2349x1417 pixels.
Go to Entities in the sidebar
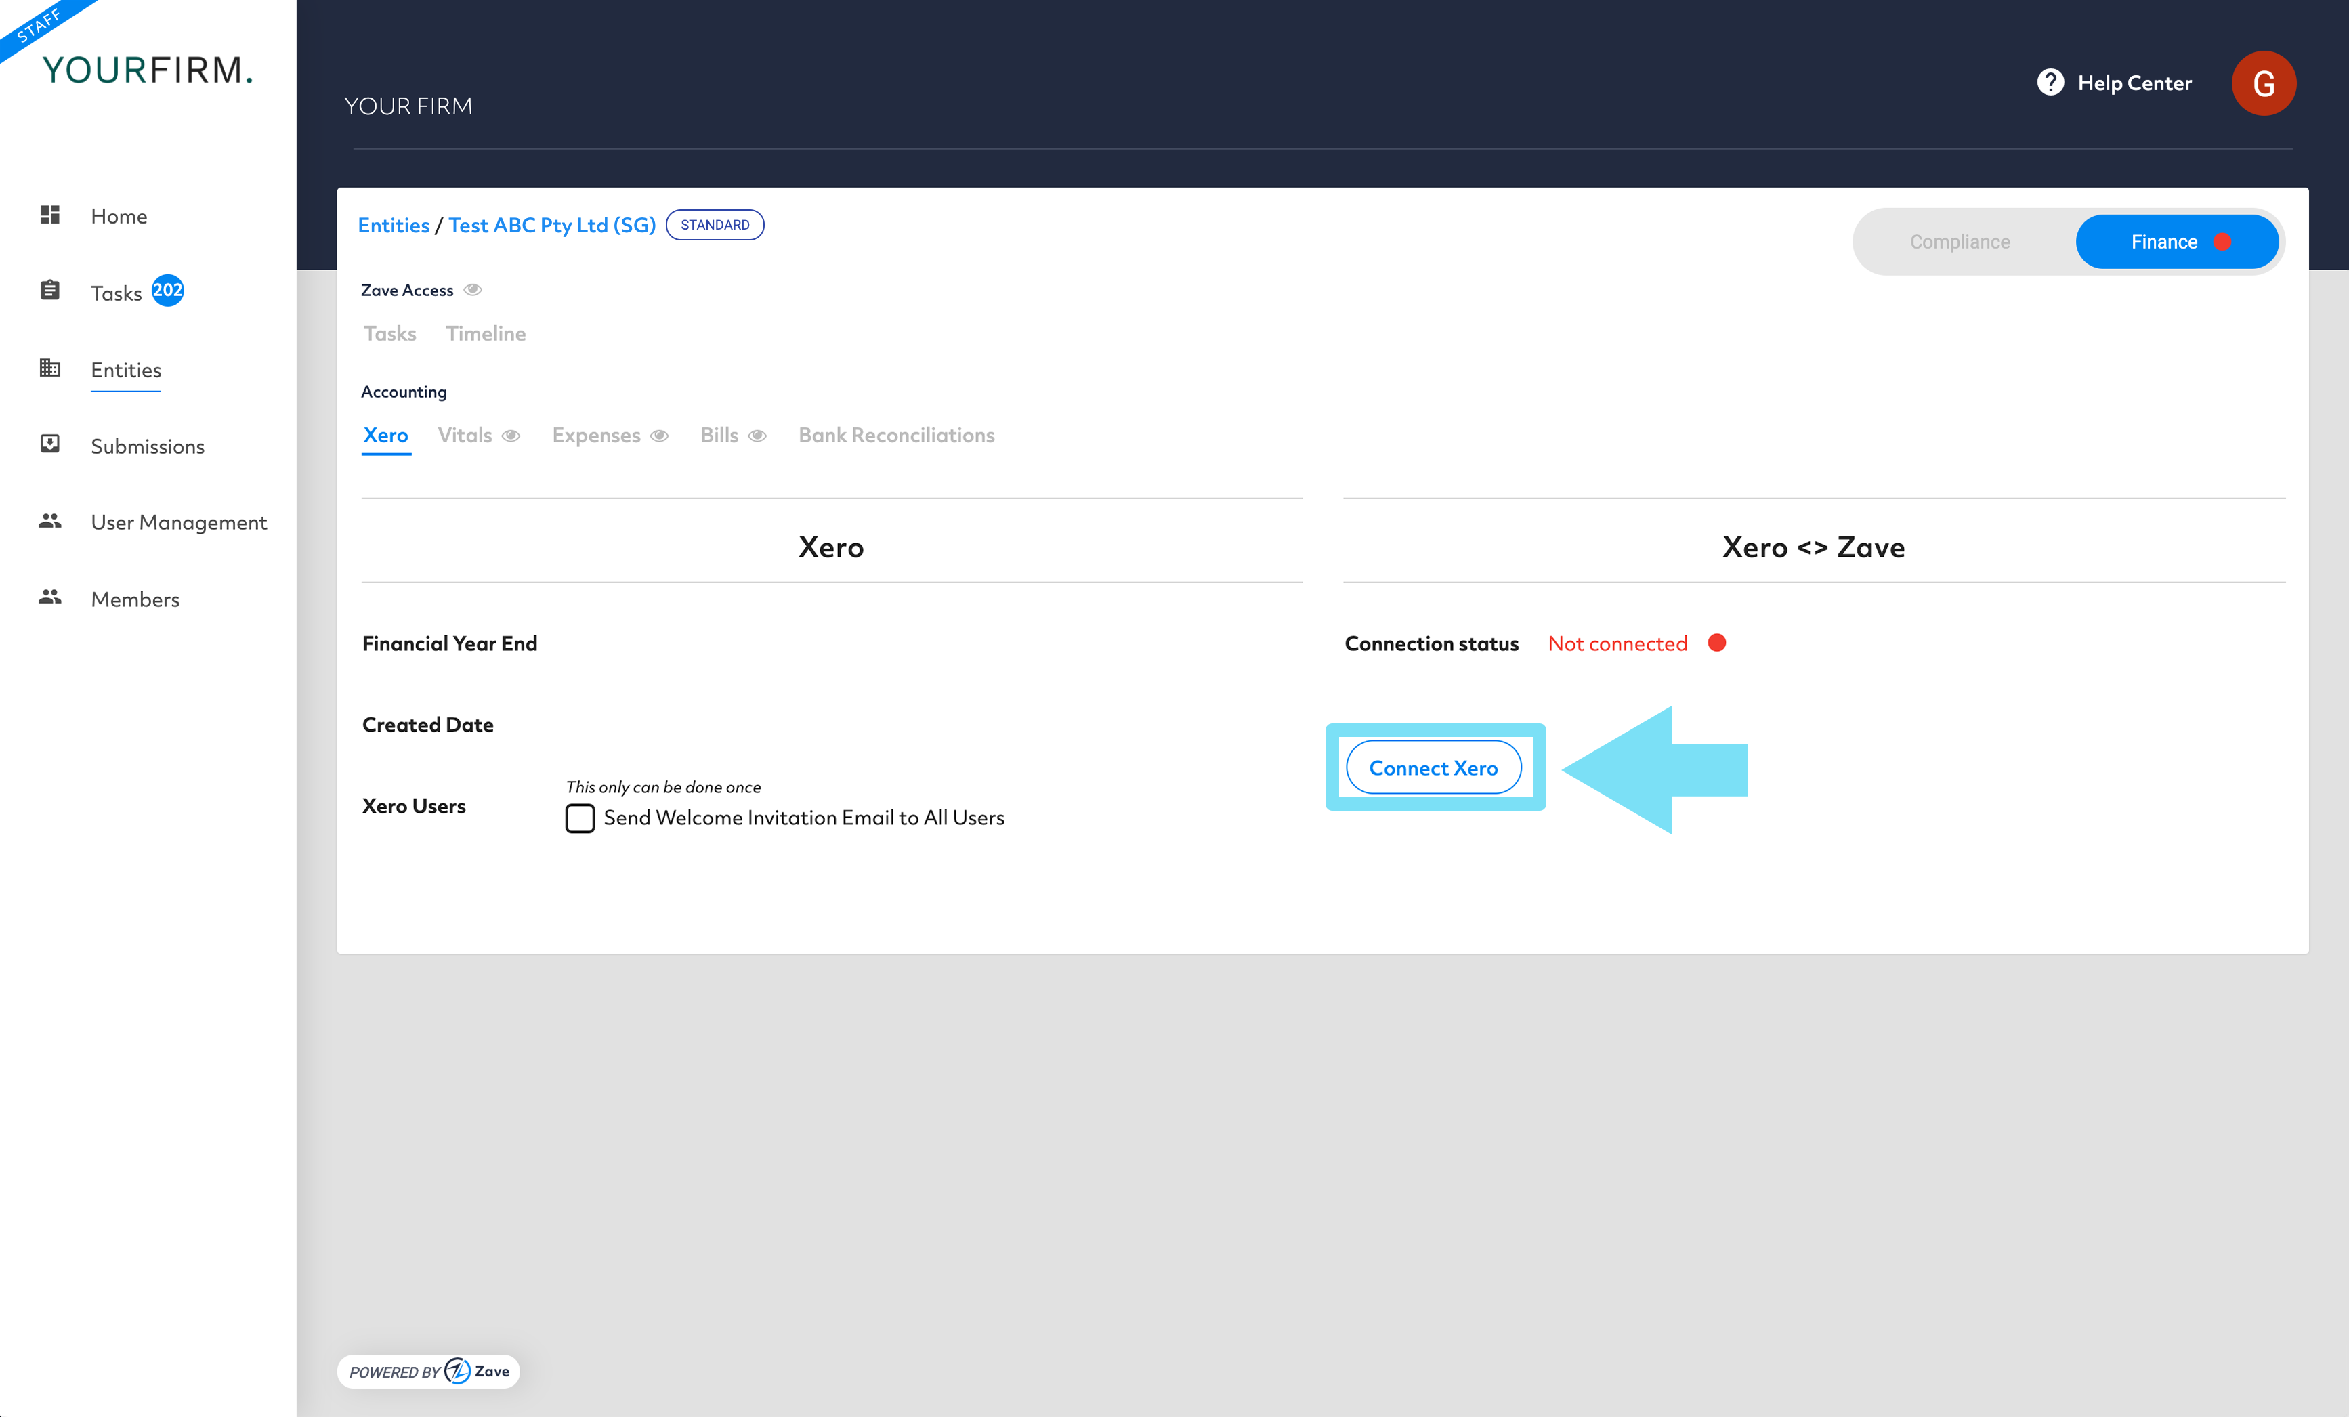[x=126, y=370]
